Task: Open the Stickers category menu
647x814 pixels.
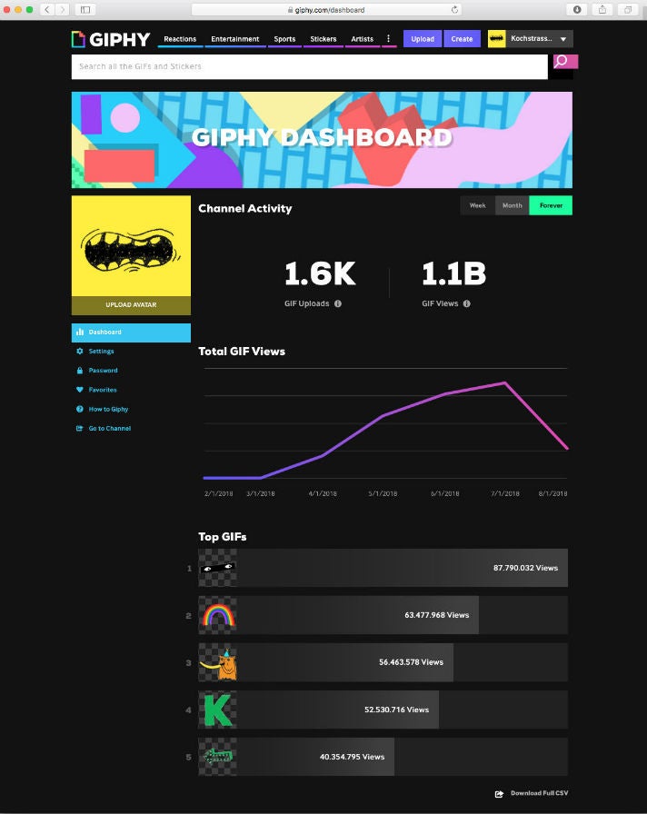Action: pos(323,39)
